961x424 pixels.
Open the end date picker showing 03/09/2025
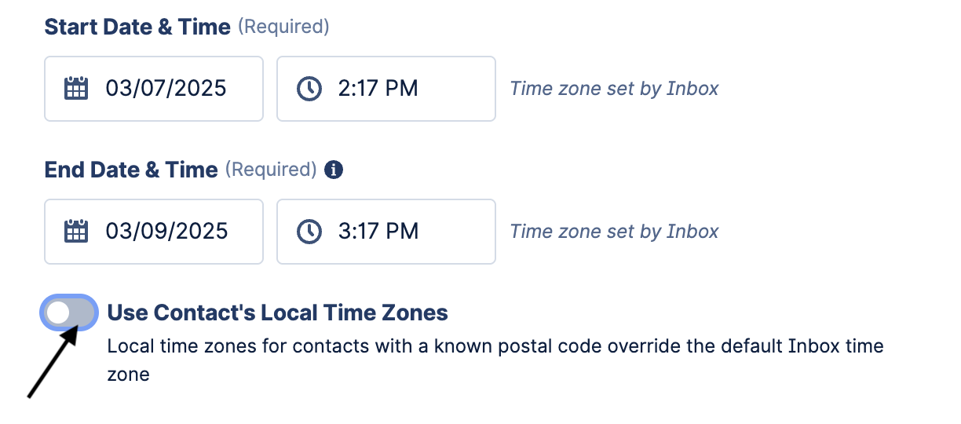(x=154, y=232)
